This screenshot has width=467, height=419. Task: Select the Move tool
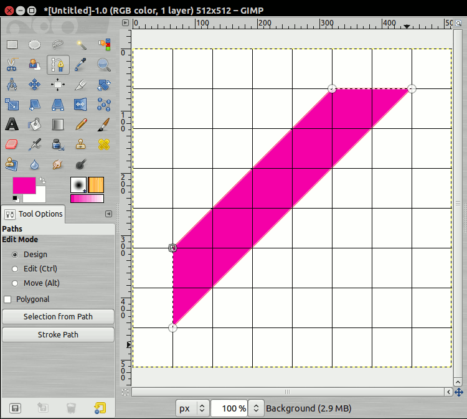(34, 85)
